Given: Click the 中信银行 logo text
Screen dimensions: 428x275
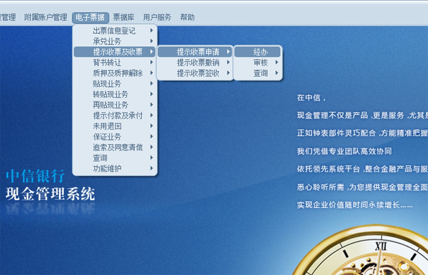Looking at the screenshot, I should [x=35, y=176].
